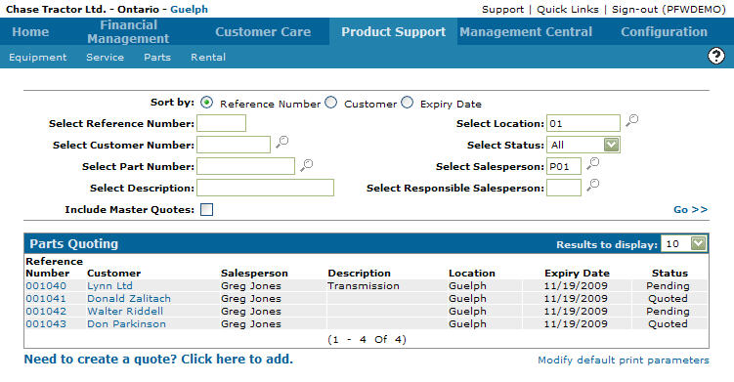This screenshot has height=382, width=734.
Task: Go to the Home tab
Action: [30, 32]
